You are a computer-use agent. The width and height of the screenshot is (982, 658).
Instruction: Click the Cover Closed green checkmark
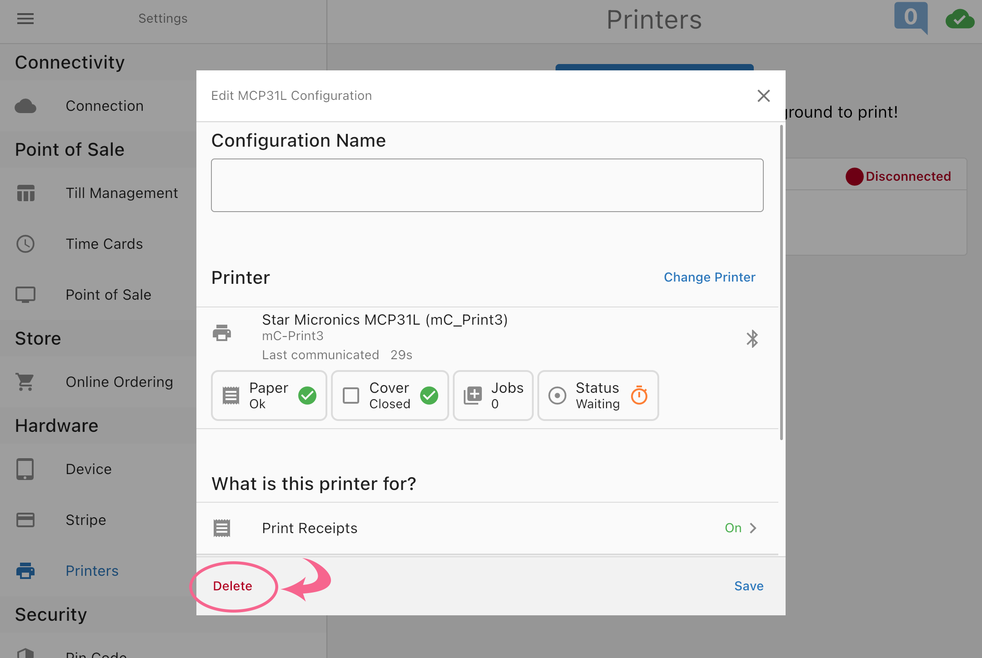429,396
